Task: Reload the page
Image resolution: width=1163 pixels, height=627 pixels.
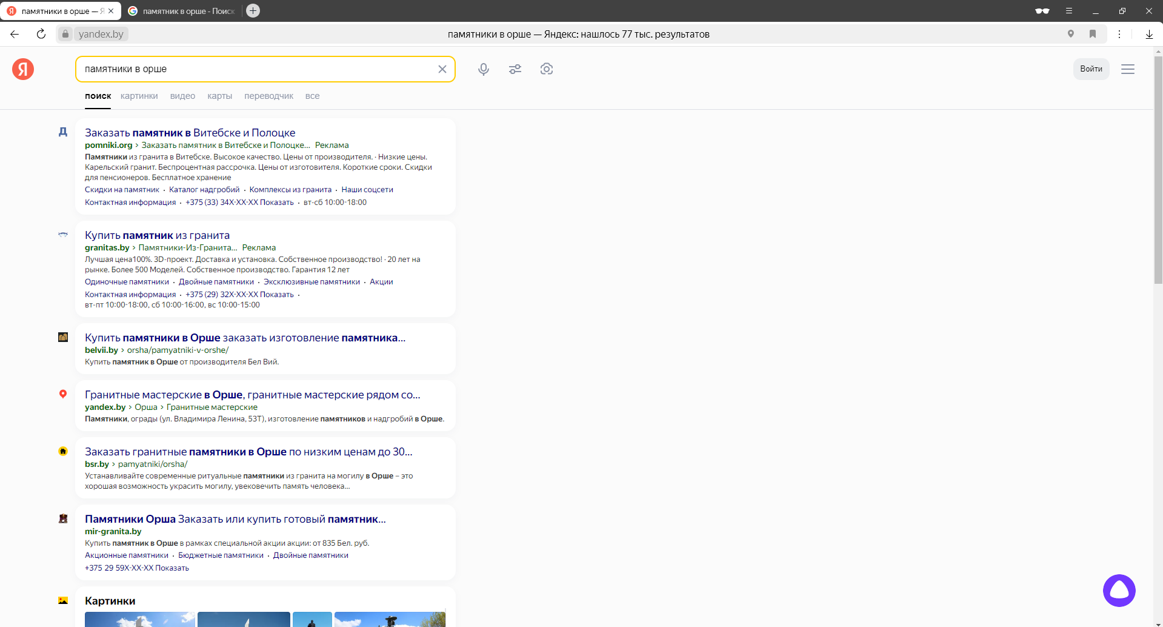Action: pyautogui.click(x=41, y=34)
